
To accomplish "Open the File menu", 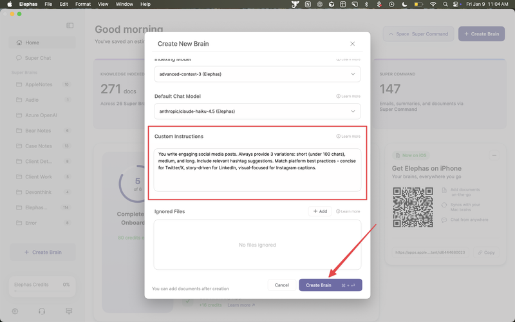I will pyautogui.click(x=48, y=5).
